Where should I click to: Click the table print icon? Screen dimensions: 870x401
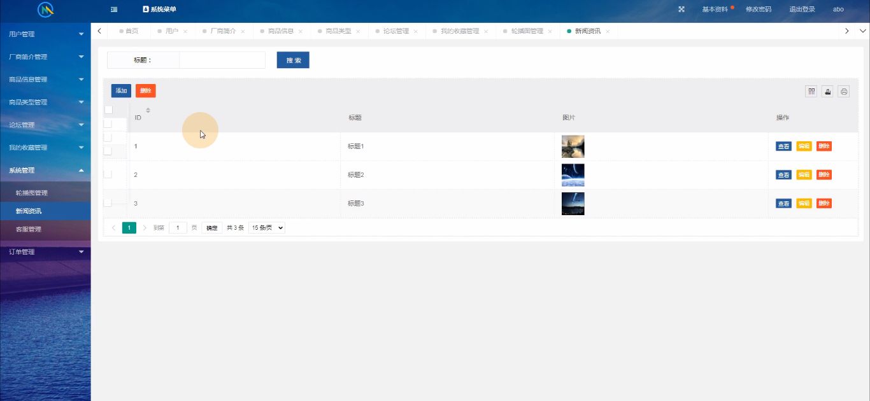[844, 92]
